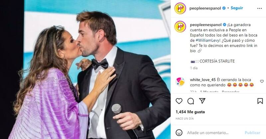Open white_love_45's profile picture
The image size is (266, 139).
[180, 81]
